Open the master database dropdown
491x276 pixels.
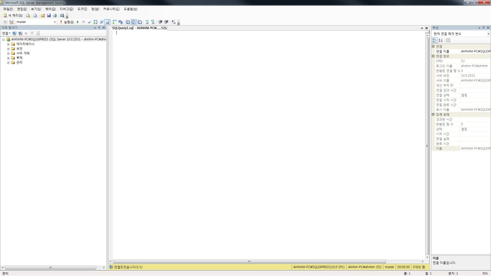[x=55, y=22]
